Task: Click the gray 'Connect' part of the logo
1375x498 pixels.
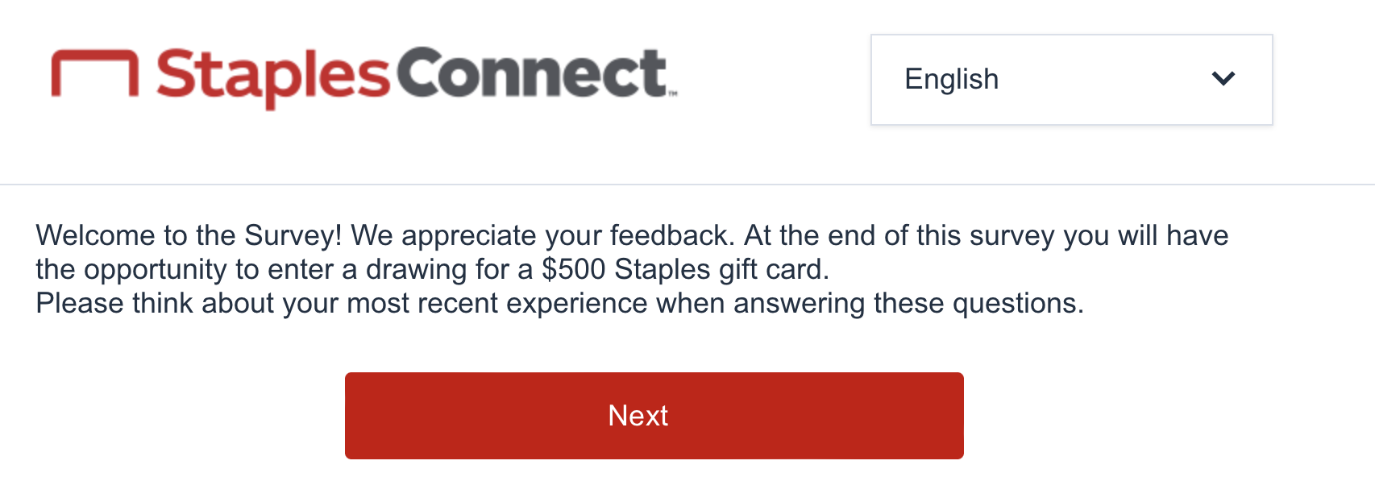Action: tap(532, 75)
